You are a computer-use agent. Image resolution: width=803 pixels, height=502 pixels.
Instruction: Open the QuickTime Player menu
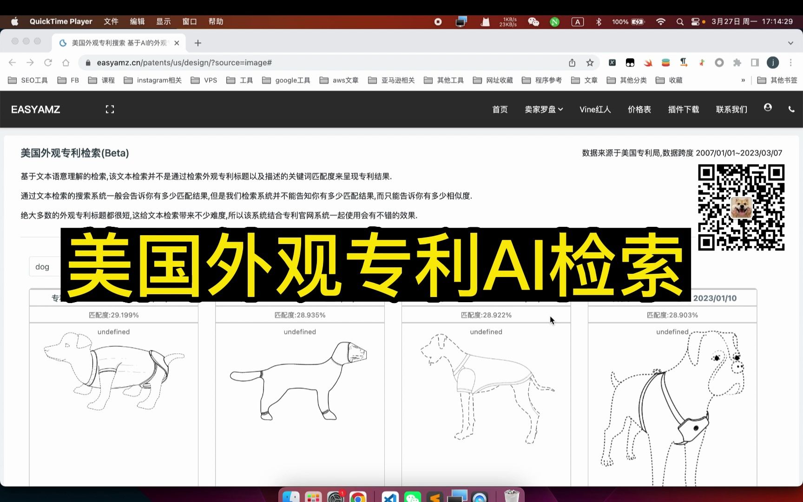coord(61,21)
